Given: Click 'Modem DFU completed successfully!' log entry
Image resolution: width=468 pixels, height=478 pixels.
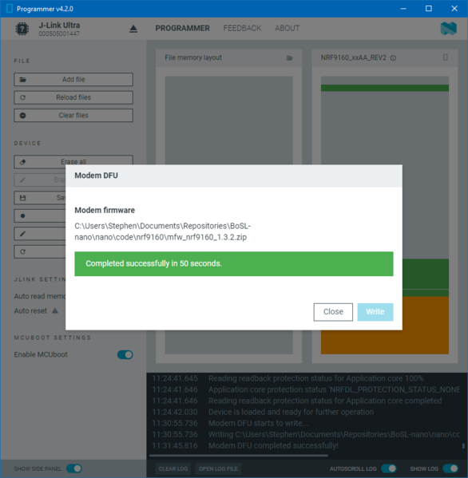Looking at the screenshot, I should point(273,446).
